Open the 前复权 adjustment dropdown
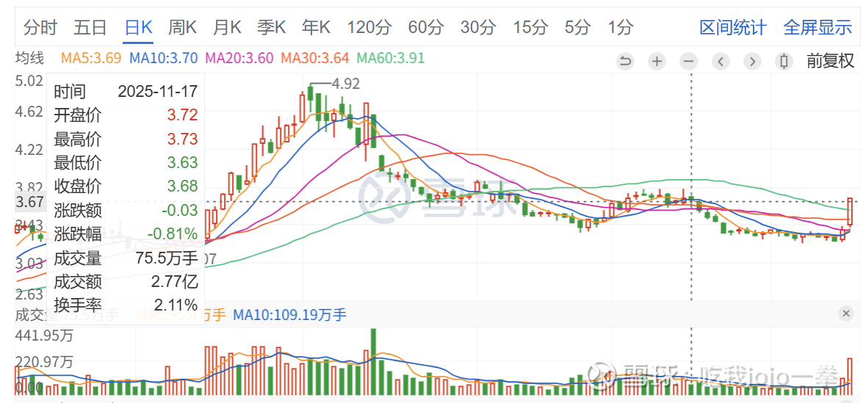The image size is (863, 403). click(831, 61)
